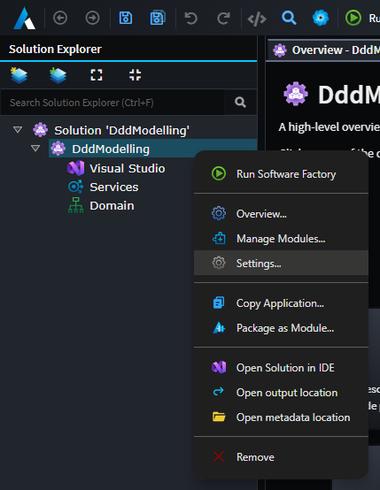
Task: Open search via the blue magnifier toolbar icon
Action: (289, 18)
